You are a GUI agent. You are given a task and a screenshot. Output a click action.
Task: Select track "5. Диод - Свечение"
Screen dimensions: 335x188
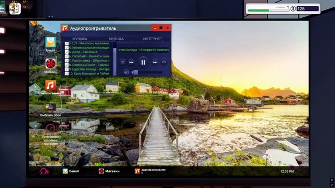click(83, 52)
